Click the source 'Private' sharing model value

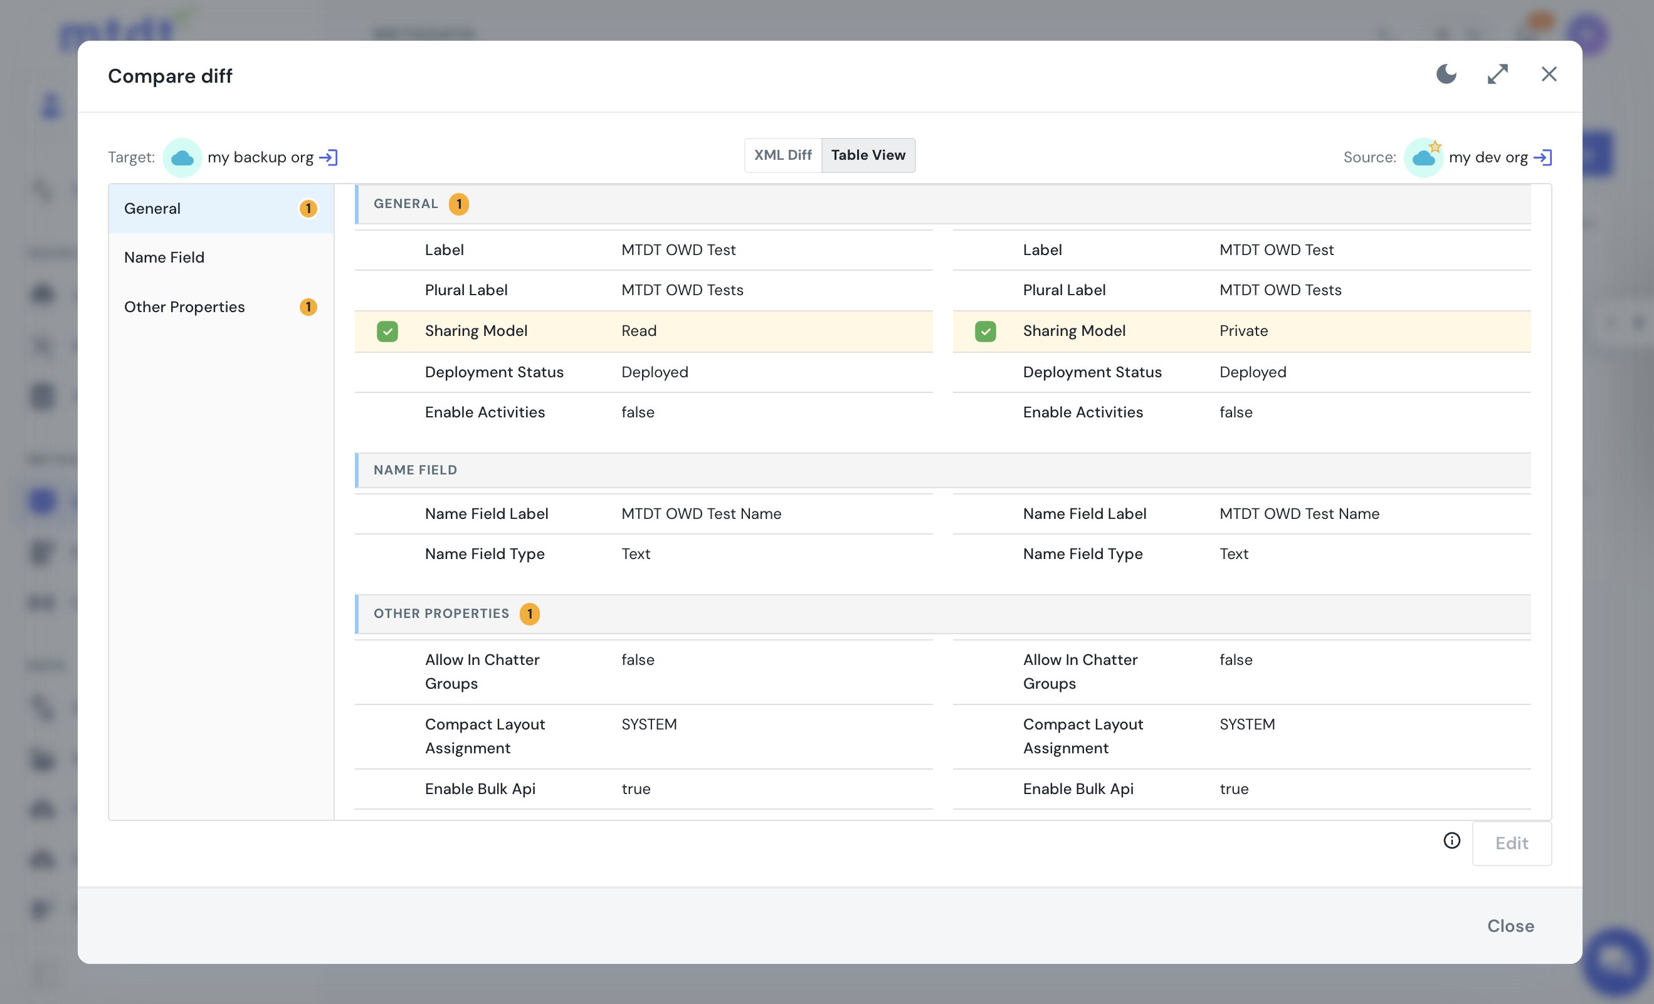point(1244,331)
